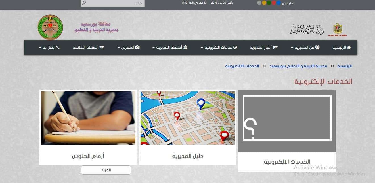Select the blue theme color circle
Screen dimensions: 375x183
coord(278,3)
